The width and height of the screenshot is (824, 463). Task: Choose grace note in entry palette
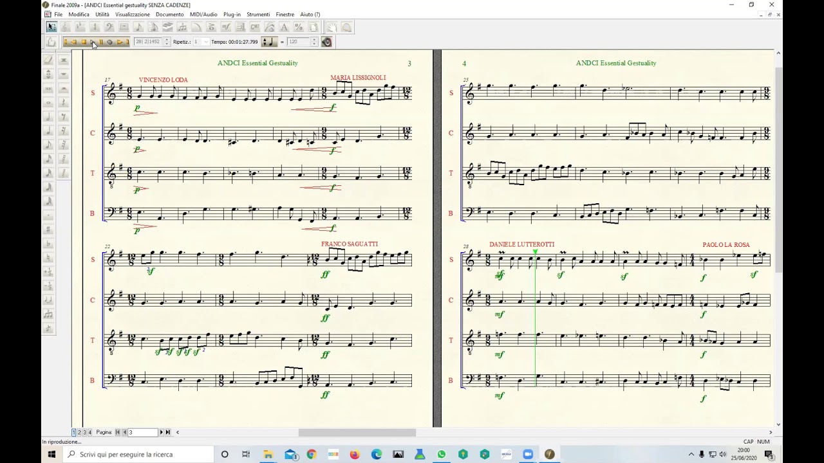click(48, 329)
